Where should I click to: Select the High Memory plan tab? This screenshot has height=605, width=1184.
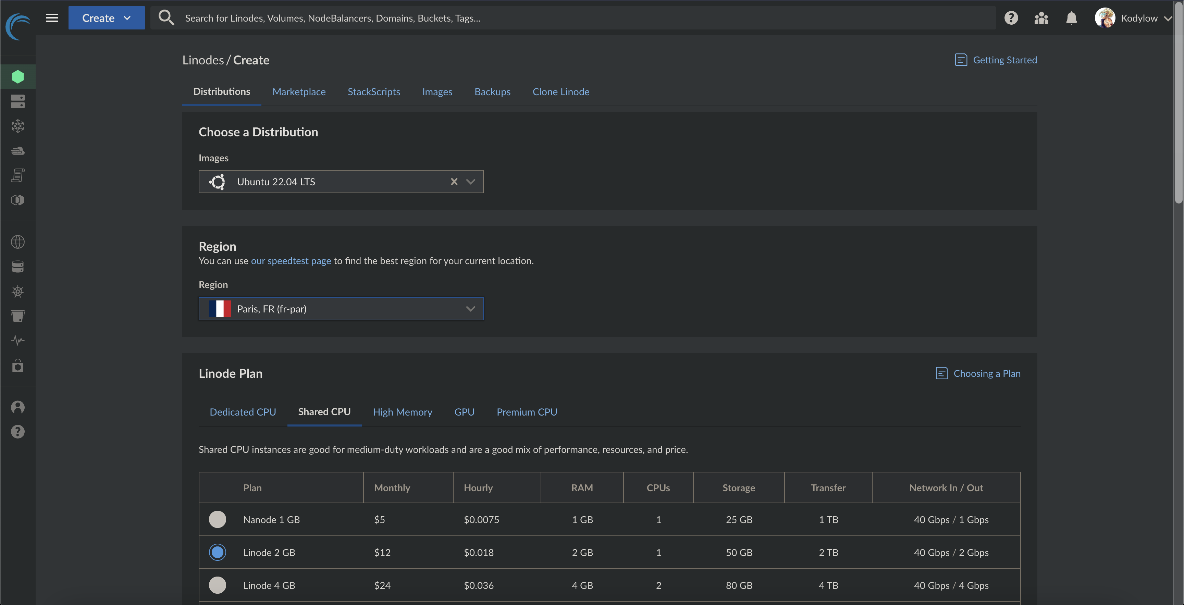(x=403, y=412)
